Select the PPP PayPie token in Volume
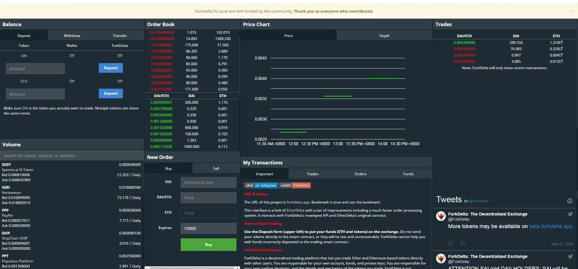Screen dimensions: 578x269 click(71, 218)
